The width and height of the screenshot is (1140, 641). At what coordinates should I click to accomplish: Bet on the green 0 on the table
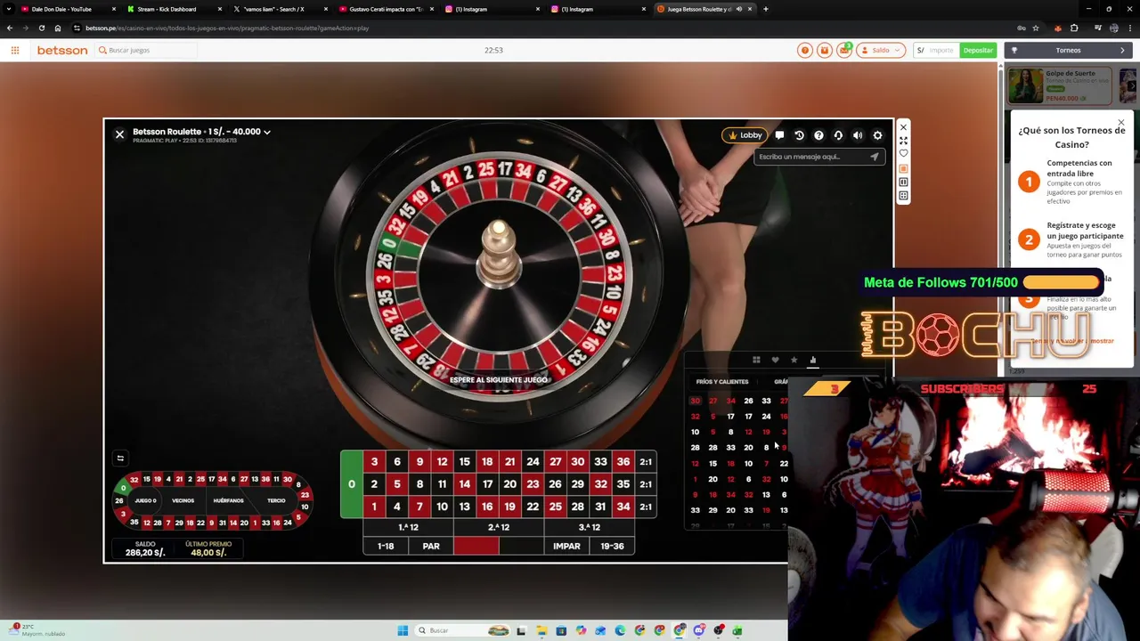[351, 484]
